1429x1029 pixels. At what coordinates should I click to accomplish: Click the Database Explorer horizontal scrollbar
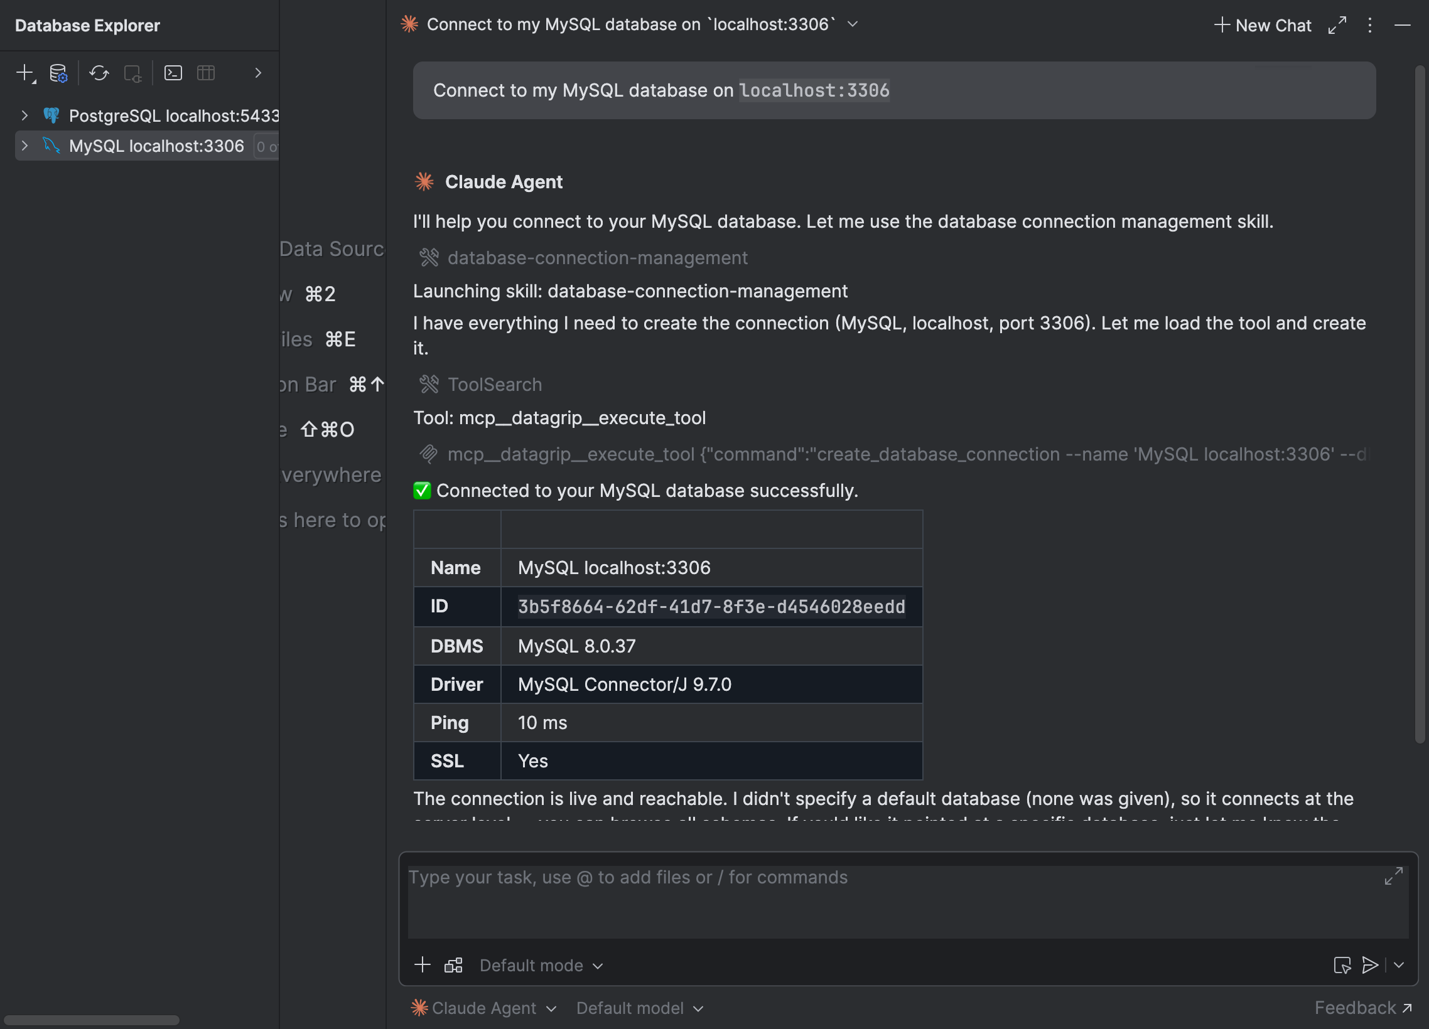pos(92,1020)
